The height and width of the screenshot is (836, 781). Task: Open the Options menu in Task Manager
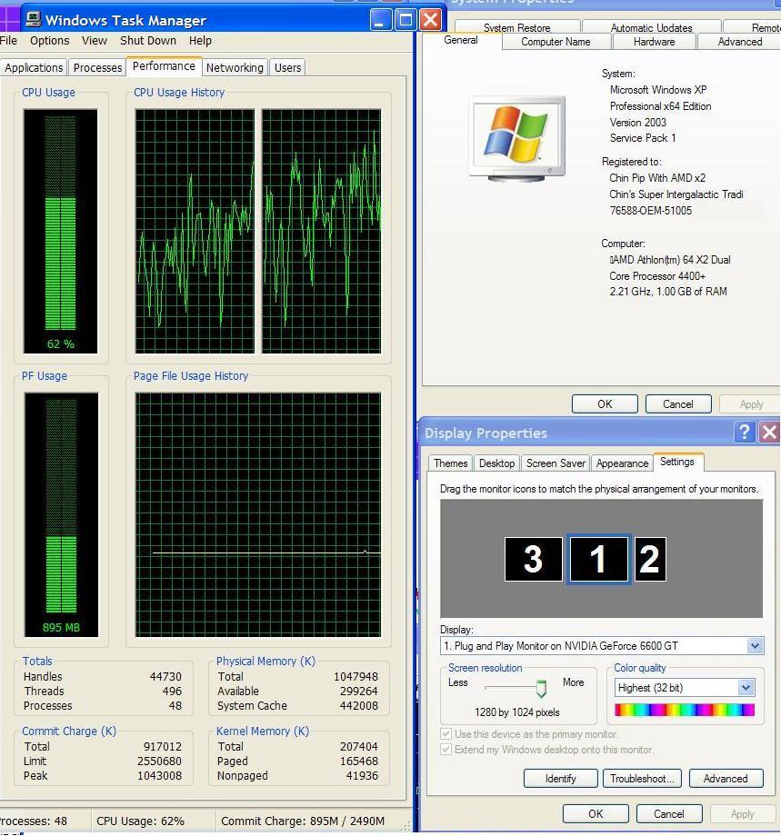[x=50, y=41]
